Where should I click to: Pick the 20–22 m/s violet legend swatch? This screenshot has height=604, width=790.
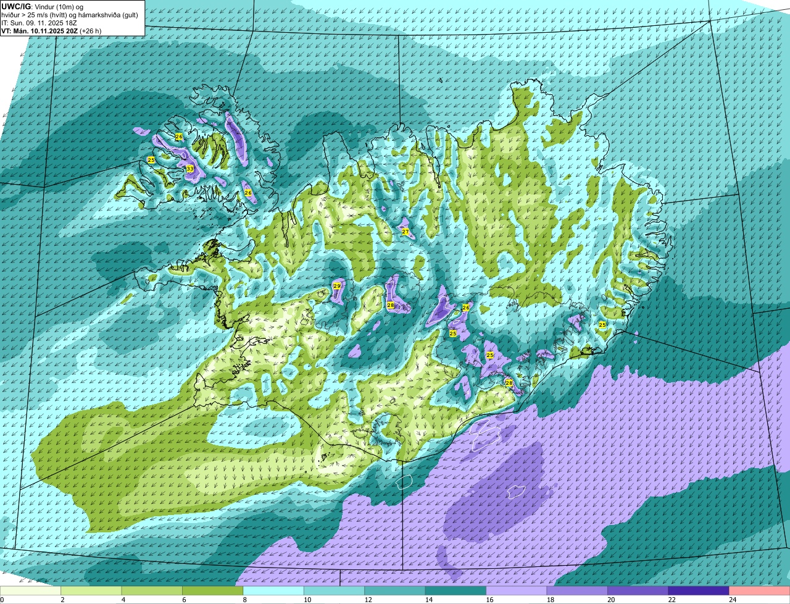pos(638,590)
